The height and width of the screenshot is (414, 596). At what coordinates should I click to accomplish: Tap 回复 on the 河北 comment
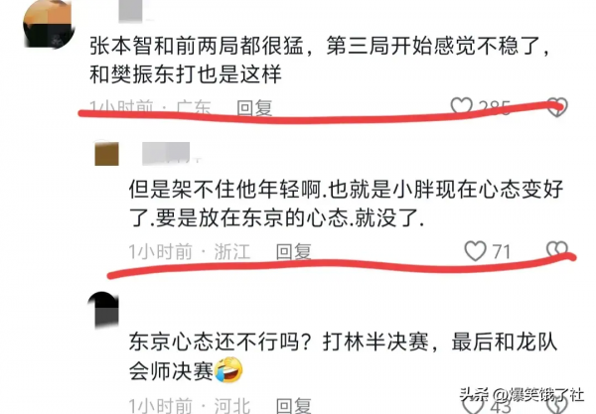293,406
